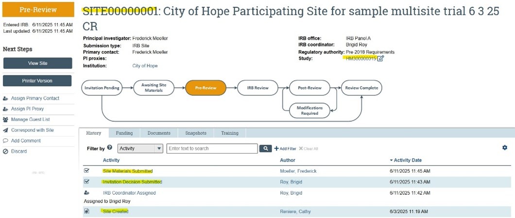Click the edit icon beside study HM300000015
The width and height of the screenshot is (515, 218).
coord(380,59)
